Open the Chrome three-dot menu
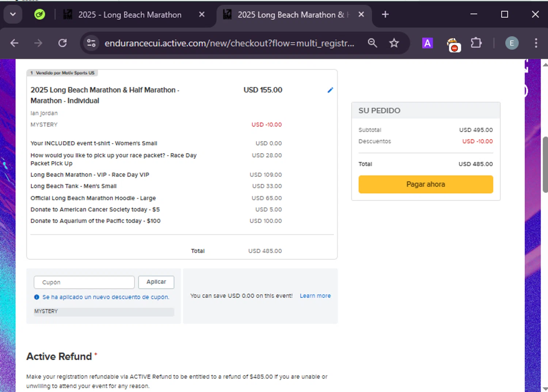The height and width of the screenshot is (392, 548). pyautogui.click(x=536, y=43)
